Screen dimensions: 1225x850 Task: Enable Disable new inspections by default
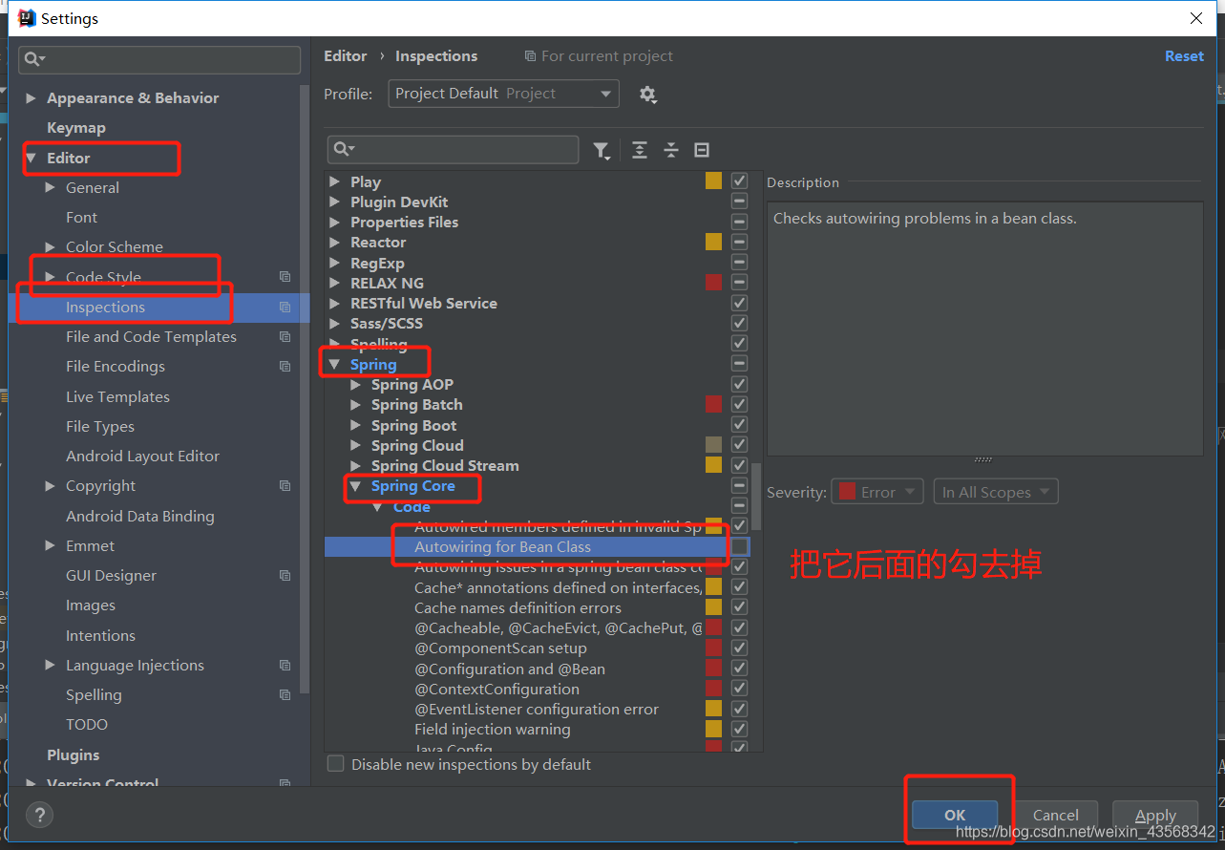coord(335,764)
